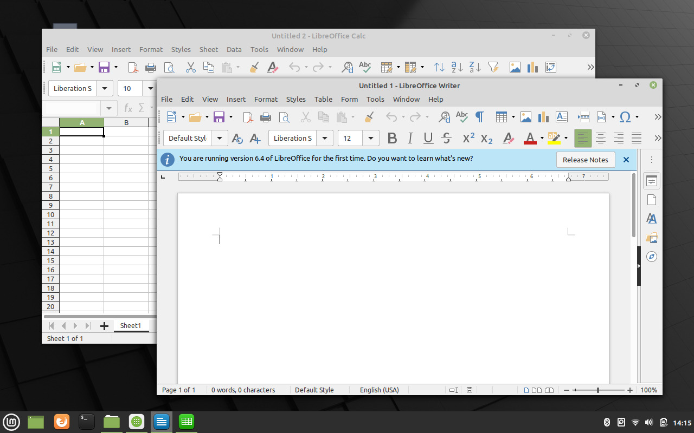Click document save status icon in status bar

point(470,390)
